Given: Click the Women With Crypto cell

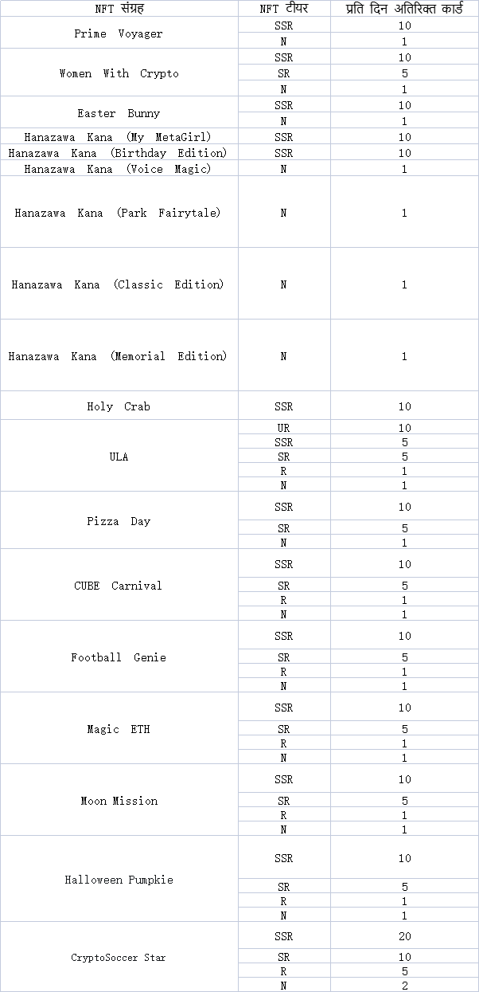Looking at the screenshot, I should click(119, 73).
